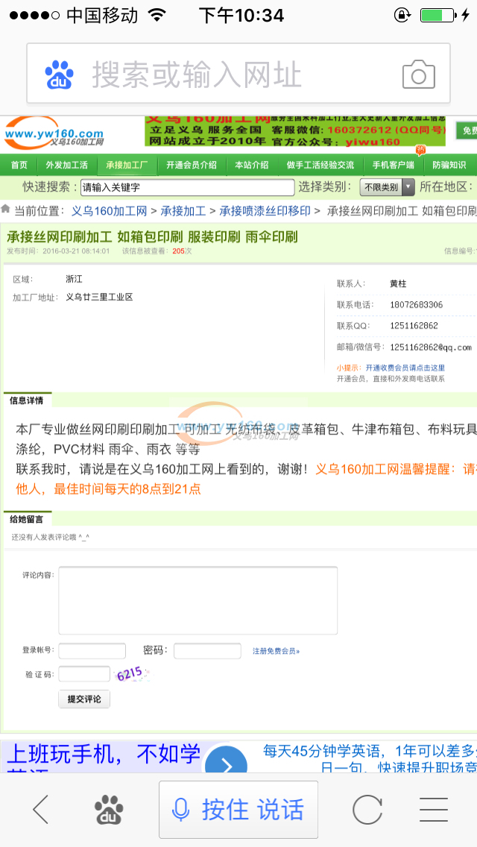Tap the home icon beside 当前位置

tap(6, 210)
